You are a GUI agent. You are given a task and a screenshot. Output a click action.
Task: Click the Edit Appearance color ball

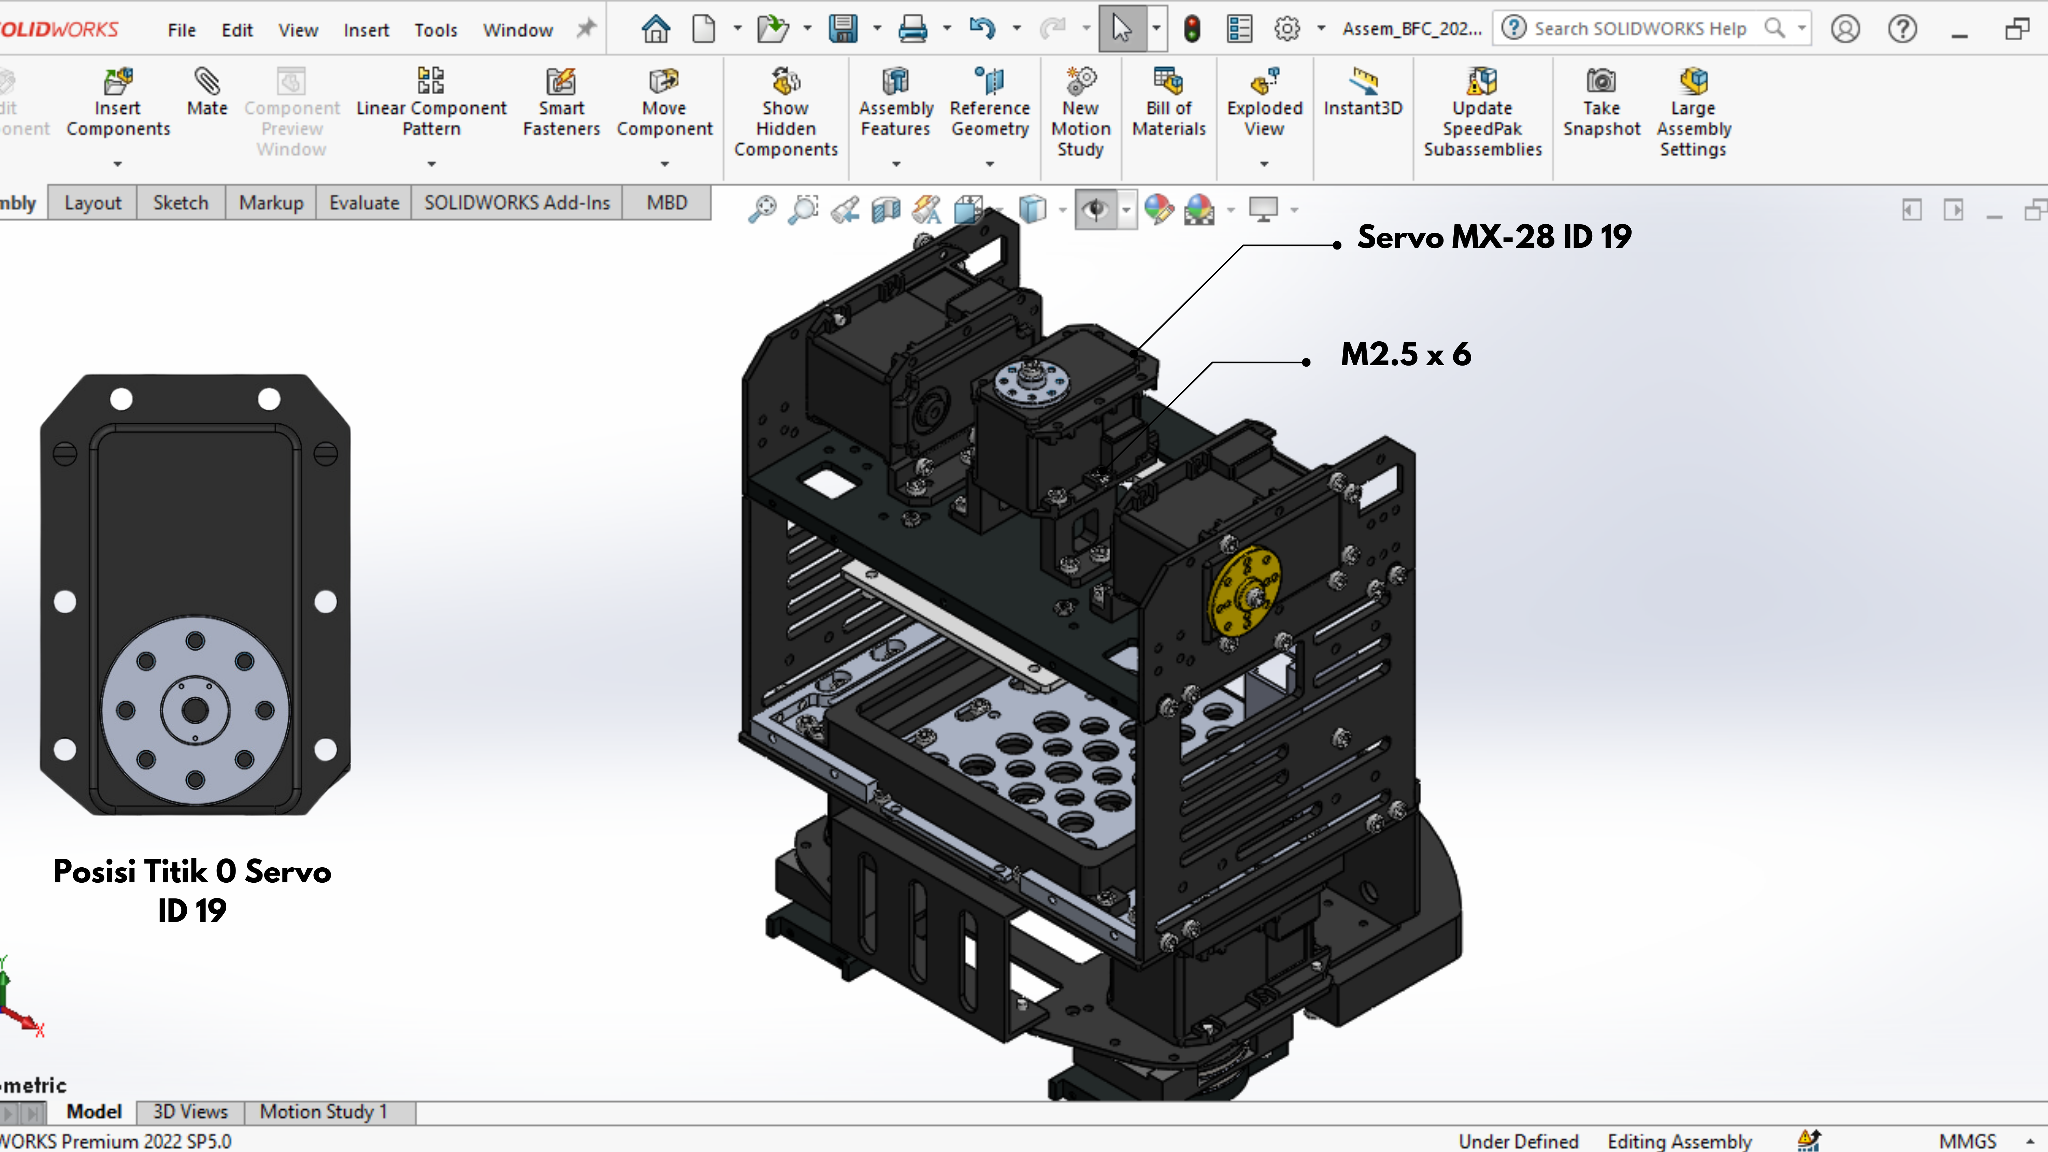[1159, 210]
